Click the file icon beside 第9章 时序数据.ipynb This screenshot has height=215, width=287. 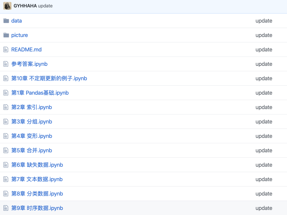pyautogui.click(x=6, y=208)
